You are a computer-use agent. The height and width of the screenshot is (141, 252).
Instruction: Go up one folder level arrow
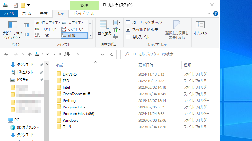(30, 54)
